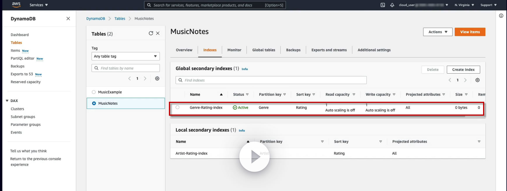Close the DynamoDB side navigation
Screen dimensions: 507x191
point(68,19)
